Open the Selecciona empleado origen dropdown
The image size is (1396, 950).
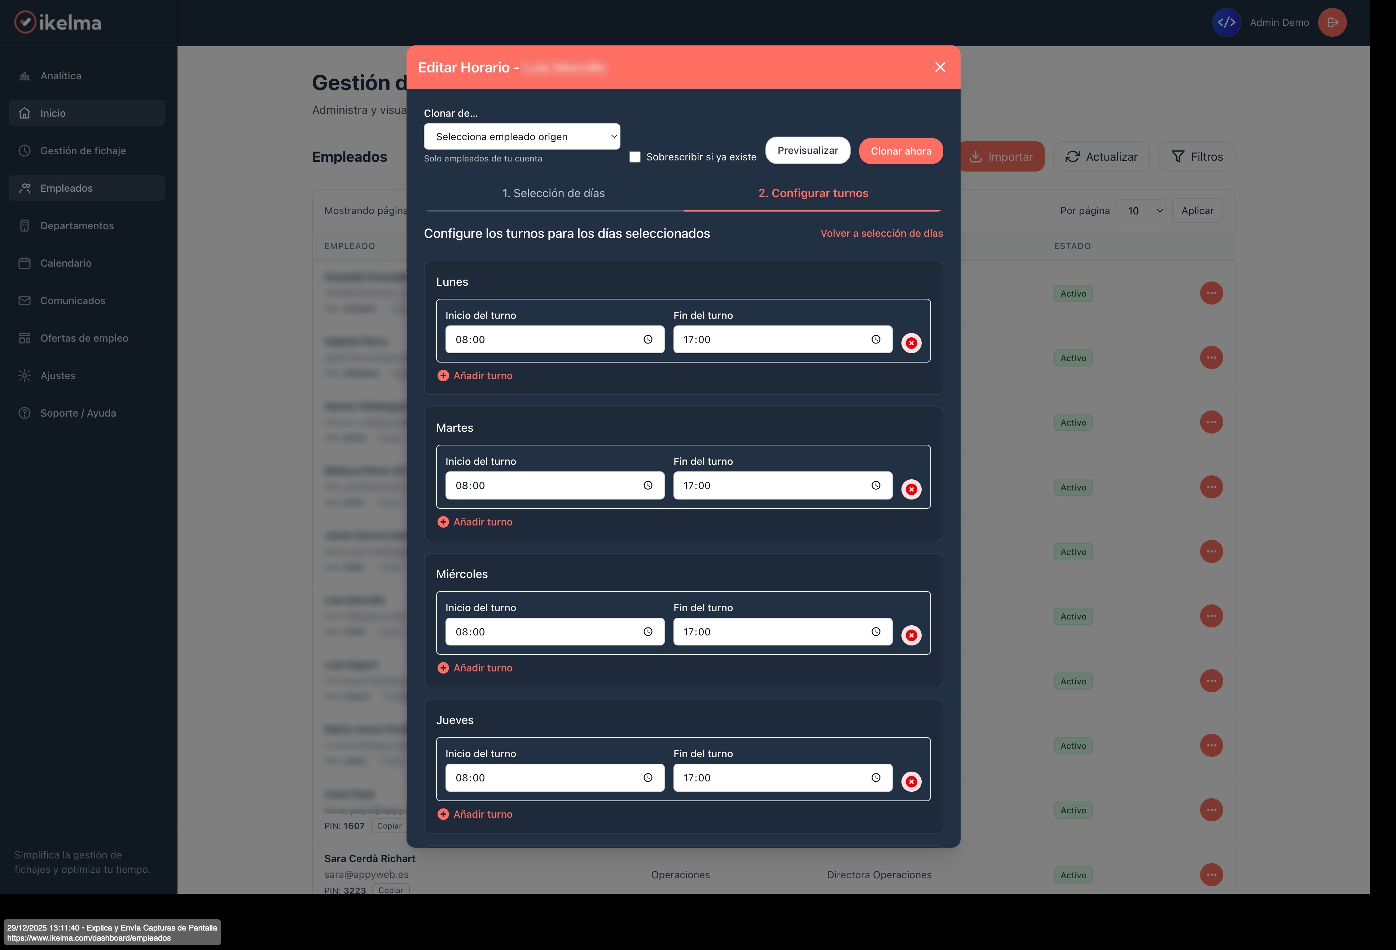(521, 136)
